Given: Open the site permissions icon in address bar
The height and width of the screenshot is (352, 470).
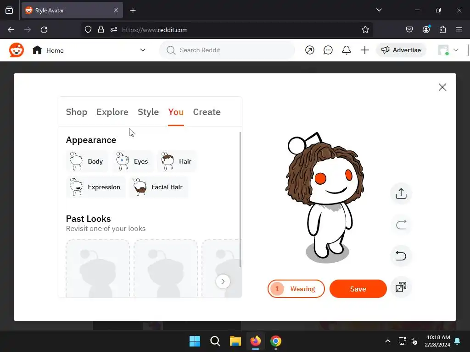Looking at the screenshot, I should (x=114, y=30).
